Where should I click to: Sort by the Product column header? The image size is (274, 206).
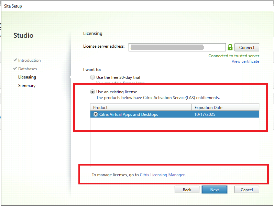(141, 107)
